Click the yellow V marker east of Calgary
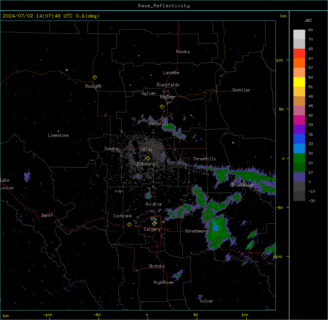This screenshot has width=328, height=320. 163,222
